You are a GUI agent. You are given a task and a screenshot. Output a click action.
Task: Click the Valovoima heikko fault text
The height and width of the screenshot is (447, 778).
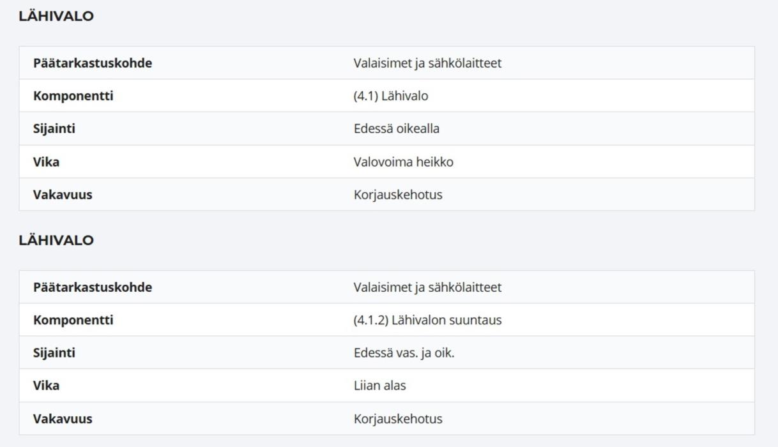point(403,162)
